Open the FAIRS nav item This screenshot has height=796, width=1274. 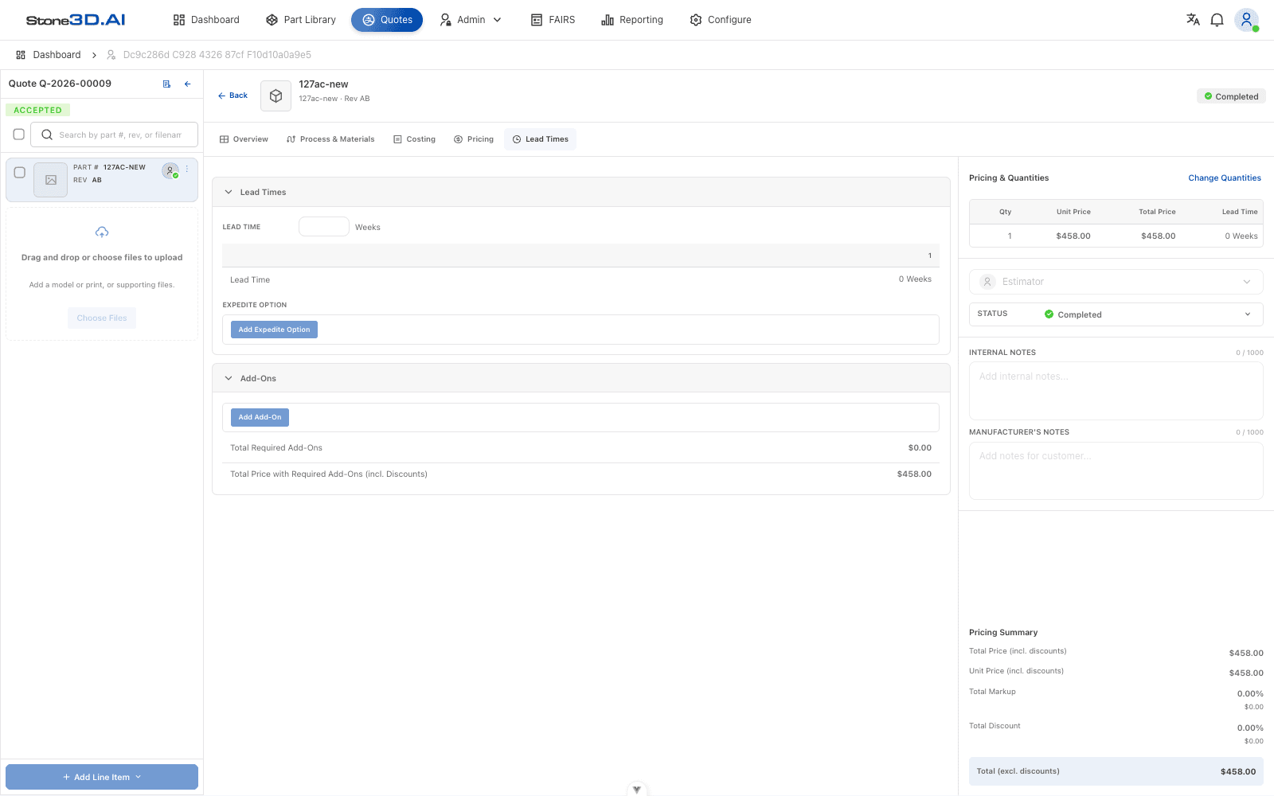coord(553,20)
